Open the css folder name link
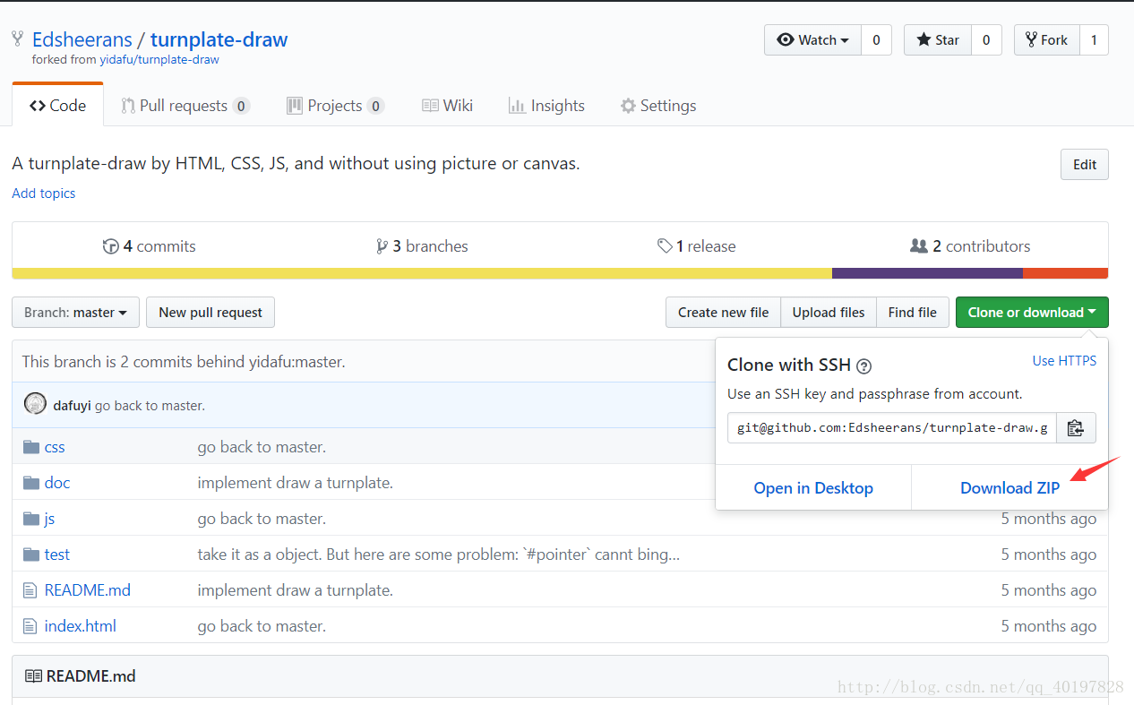The height and width of the screenshot is (705, 1134). tap(55, 447)
